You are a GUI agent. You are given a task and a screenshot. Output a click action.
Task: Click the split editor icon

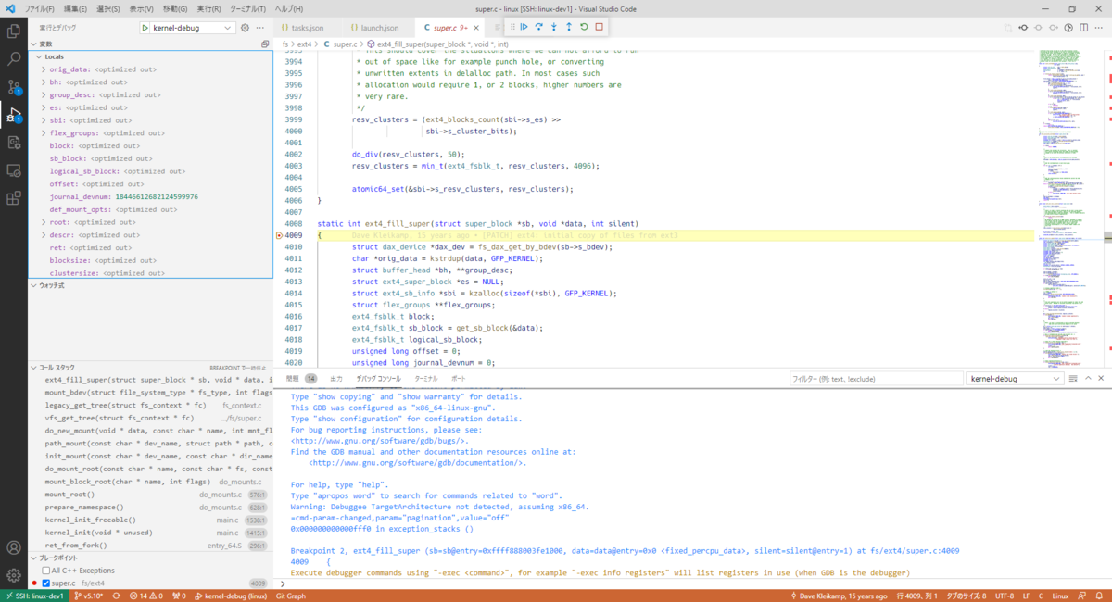(x=1085, y=27)
